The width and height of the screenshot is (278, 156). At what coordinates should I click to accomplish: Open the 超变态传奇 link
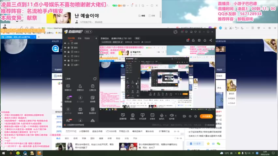pyautogui.click(x=97, y=131)
